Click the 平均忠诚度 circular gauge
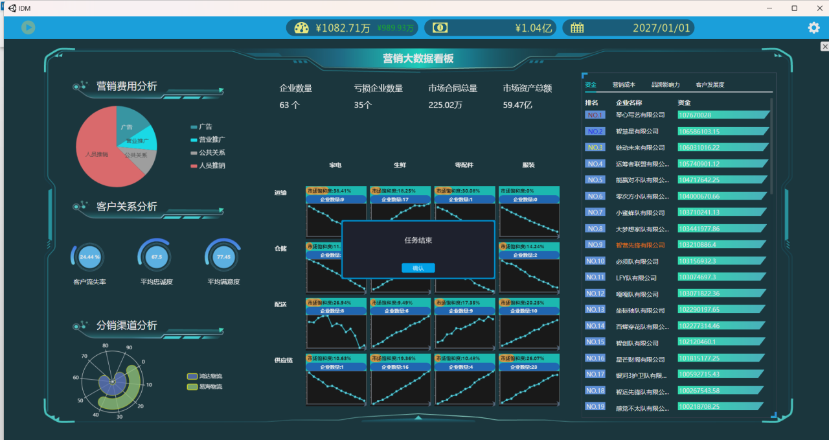 [157, 257]
